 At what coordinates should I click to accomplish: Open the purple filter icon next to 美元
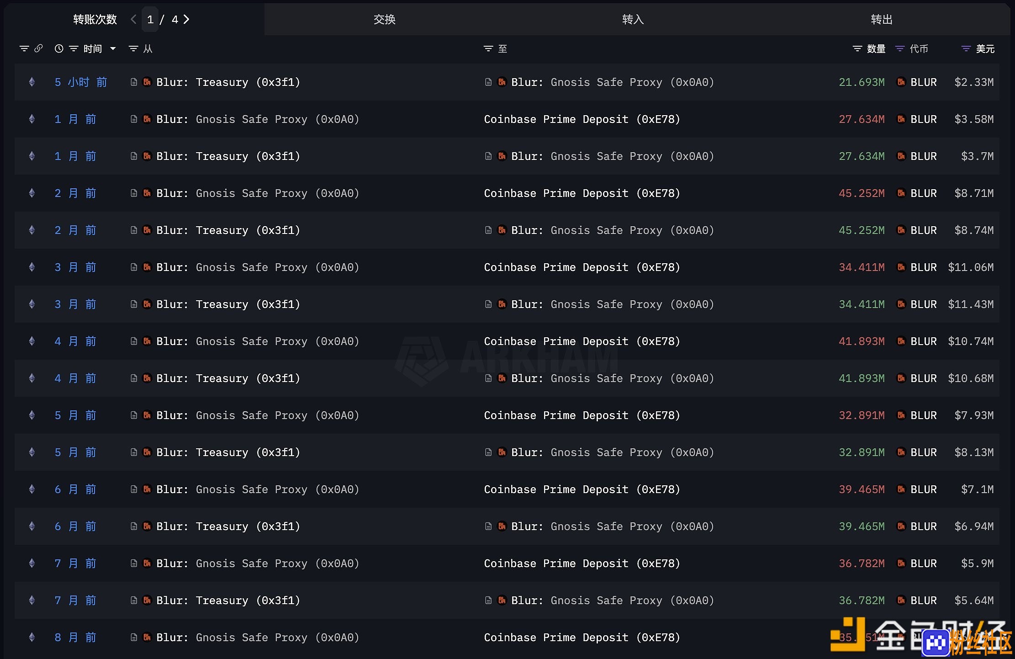966,48
